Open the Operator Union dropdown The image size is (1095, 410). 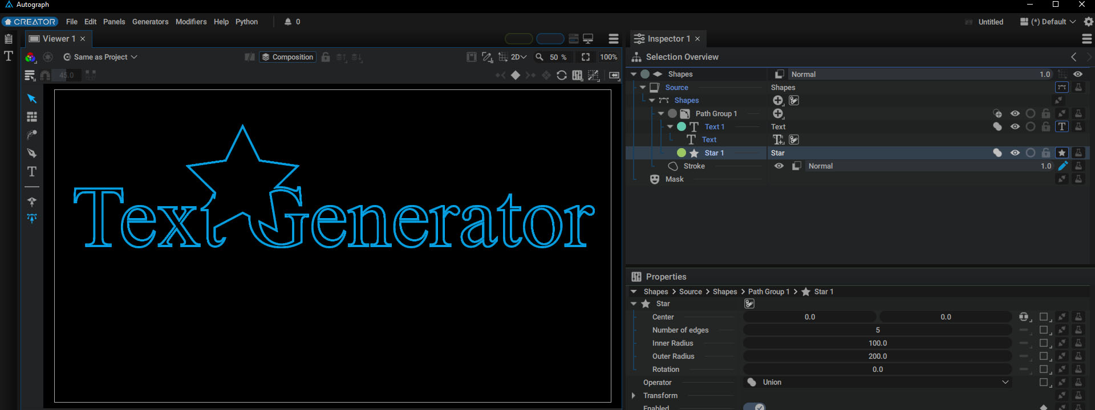tap(878, 382)
